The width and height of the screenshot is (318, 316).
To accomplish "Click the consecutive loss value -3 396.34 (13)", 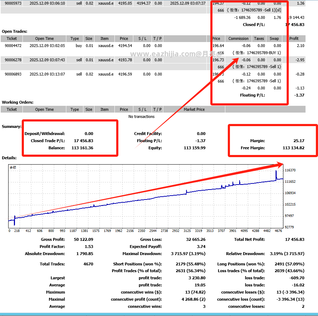I will [x=290, y=299].
